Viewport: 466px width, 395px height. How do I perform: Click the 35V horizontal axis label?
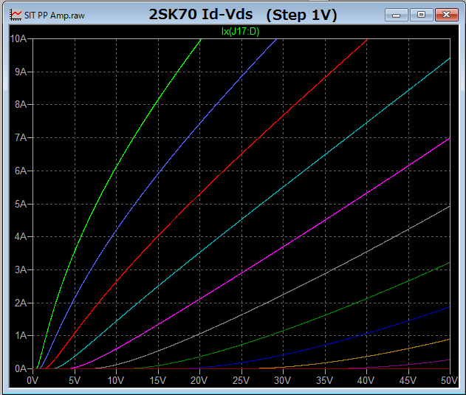click(x=324, y=380)
